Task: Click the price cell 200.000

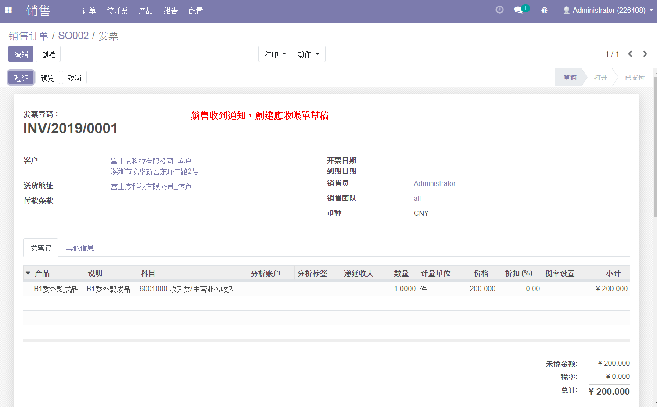Action: [x=482, y=289]
